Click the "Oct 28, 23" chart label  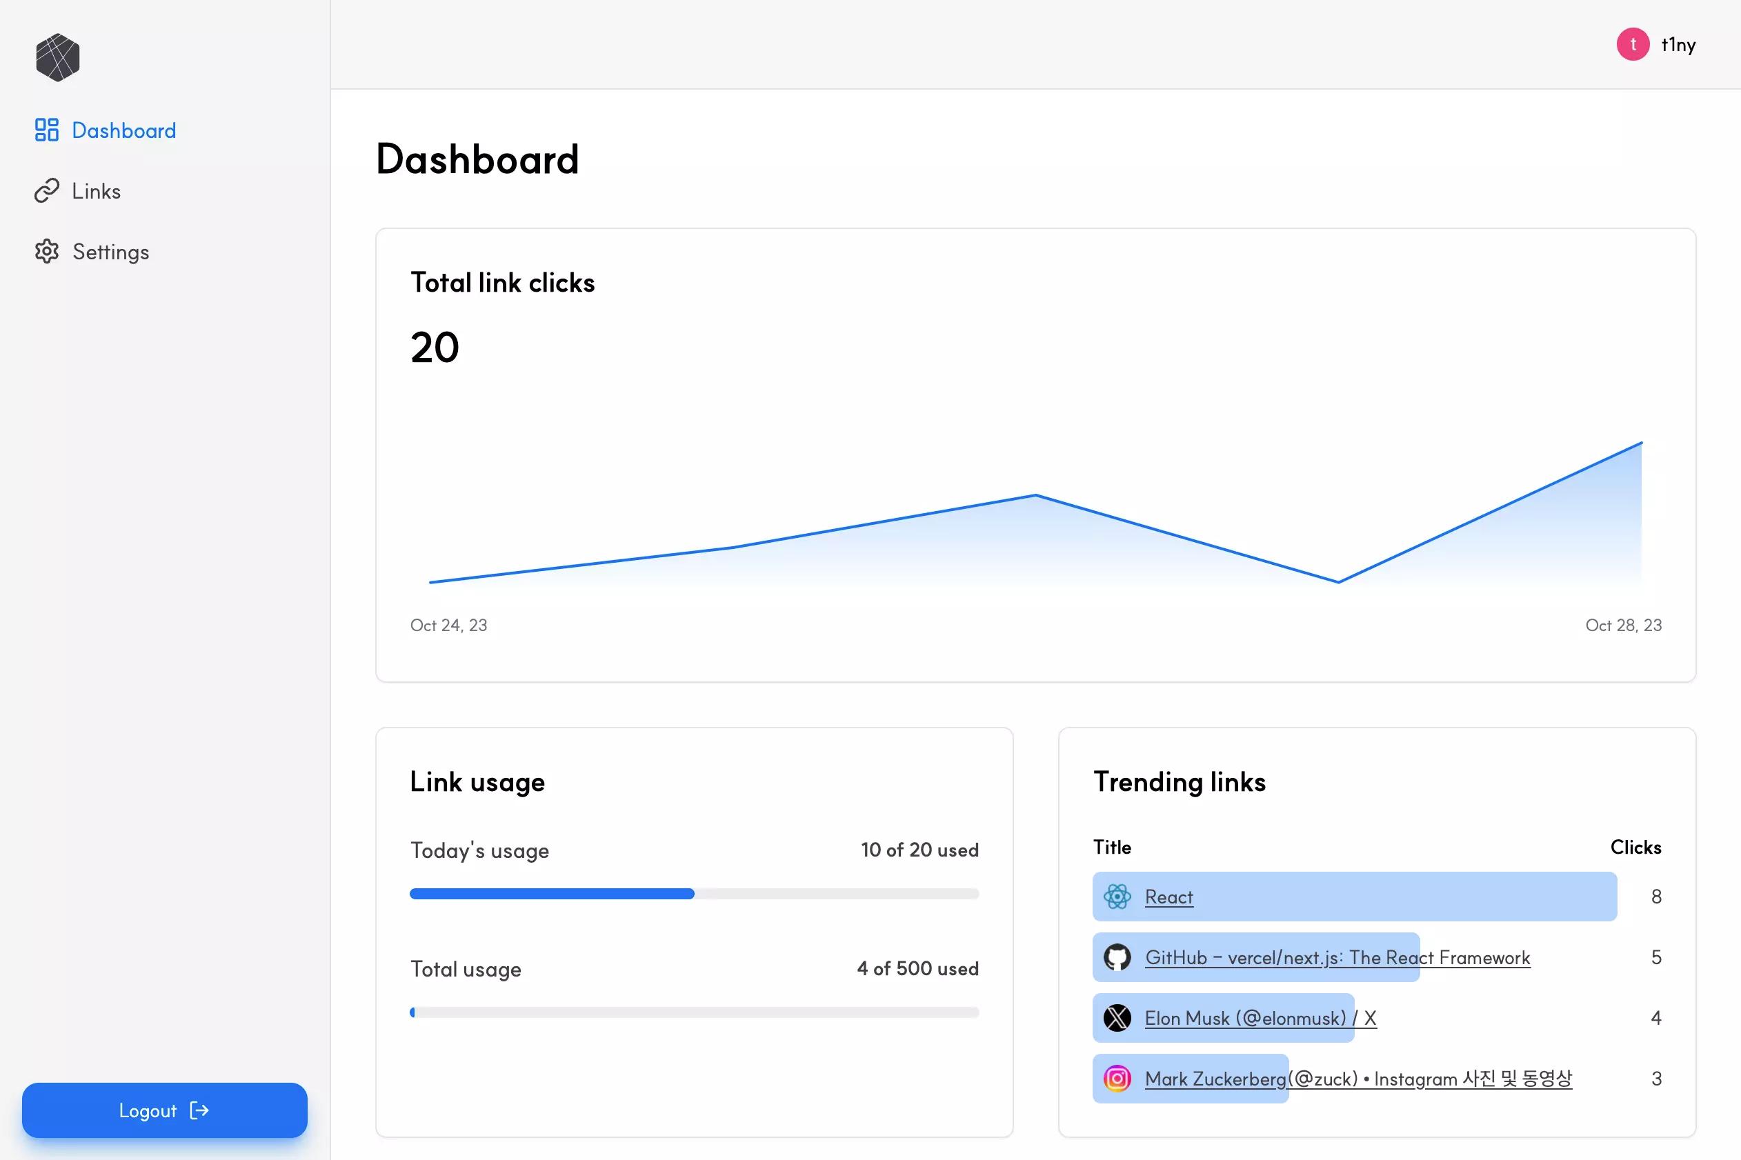pos(1624,625)
